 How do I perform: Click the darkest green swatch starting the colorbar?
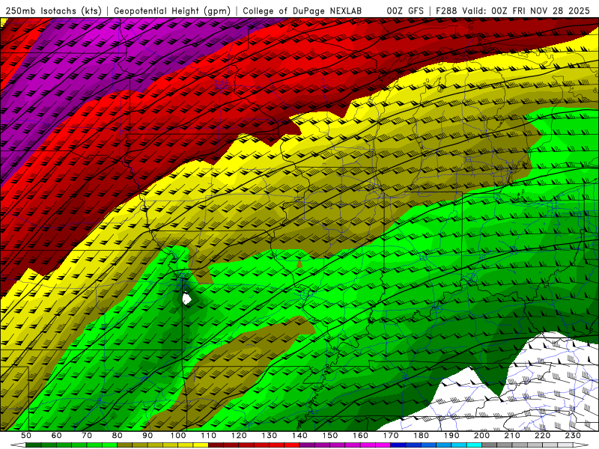point(33,445)
